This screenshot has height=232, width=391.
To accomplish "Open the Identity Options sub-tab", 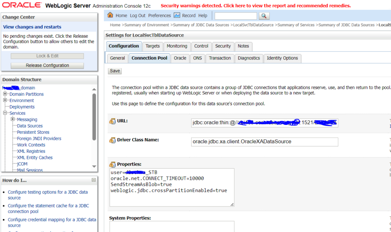I will (x=282, y=58).
